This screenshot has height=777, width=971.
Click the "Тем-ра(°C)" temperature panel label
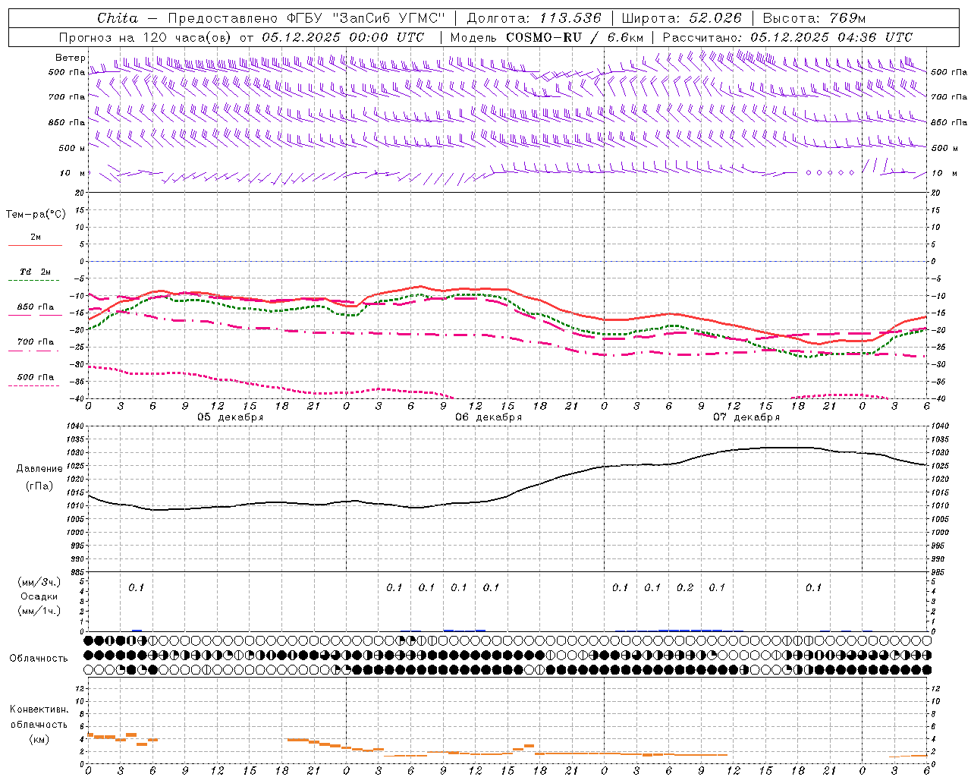[36, 215]
